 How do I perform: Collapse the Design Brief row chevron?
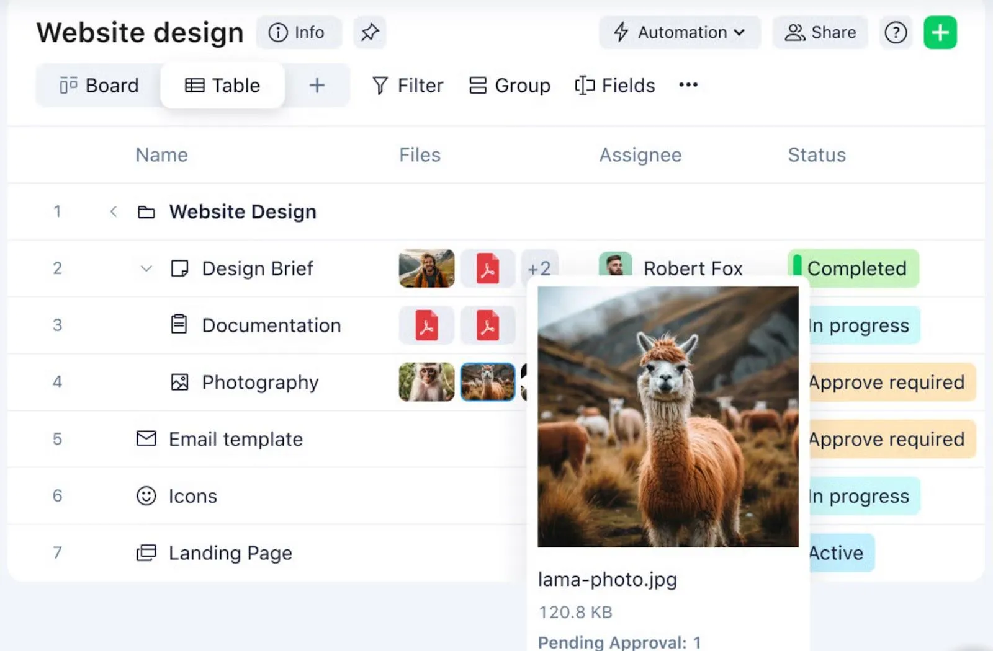click(146, 268)
